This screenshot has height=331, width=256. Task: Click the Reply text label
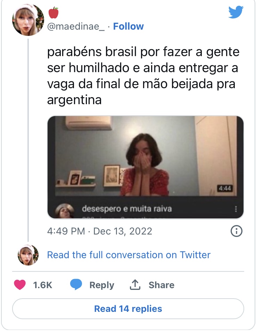pos(101,285)
